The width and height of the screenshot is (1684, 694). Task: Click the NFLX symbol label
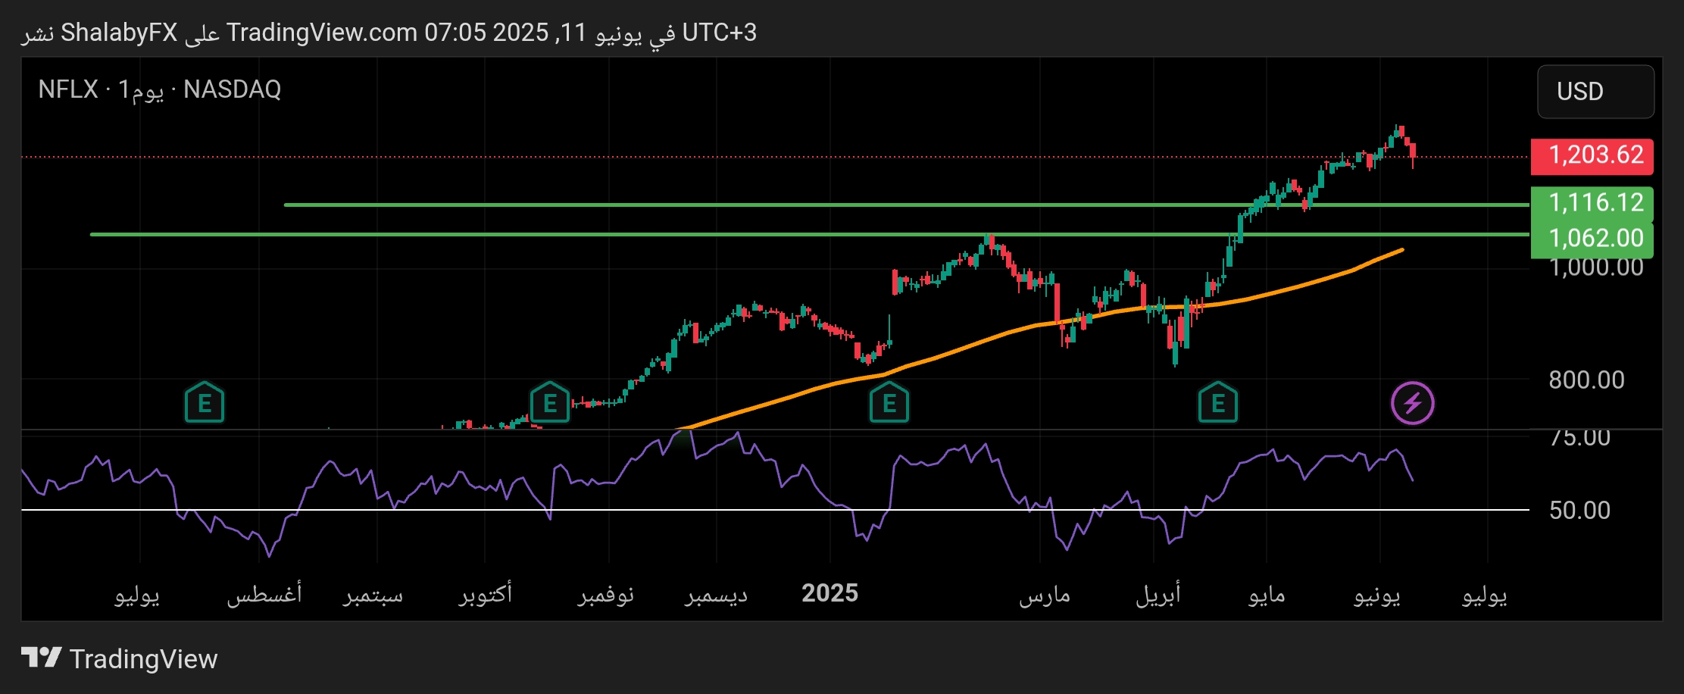pos(68,89)
